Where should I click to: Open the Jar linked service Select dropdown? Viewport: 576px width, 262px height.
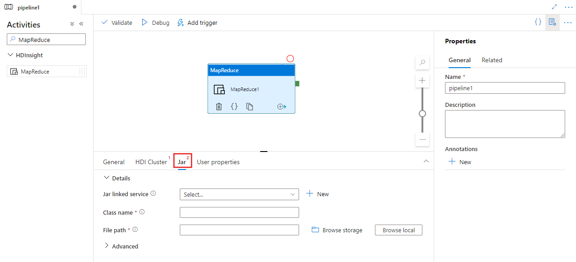(x=239, y=194)
